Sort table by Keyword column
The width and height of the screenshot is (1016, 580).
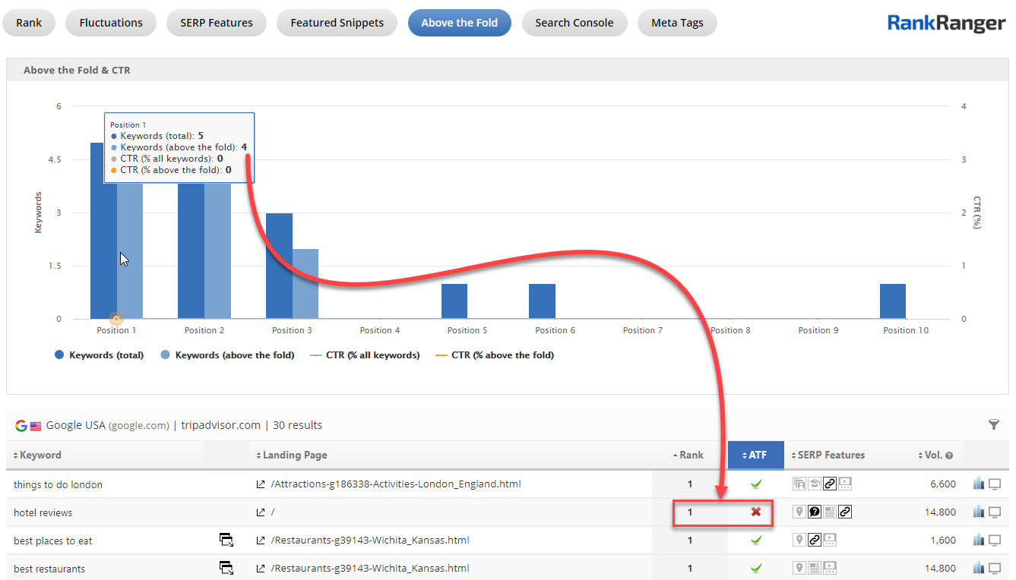point(38,455)
